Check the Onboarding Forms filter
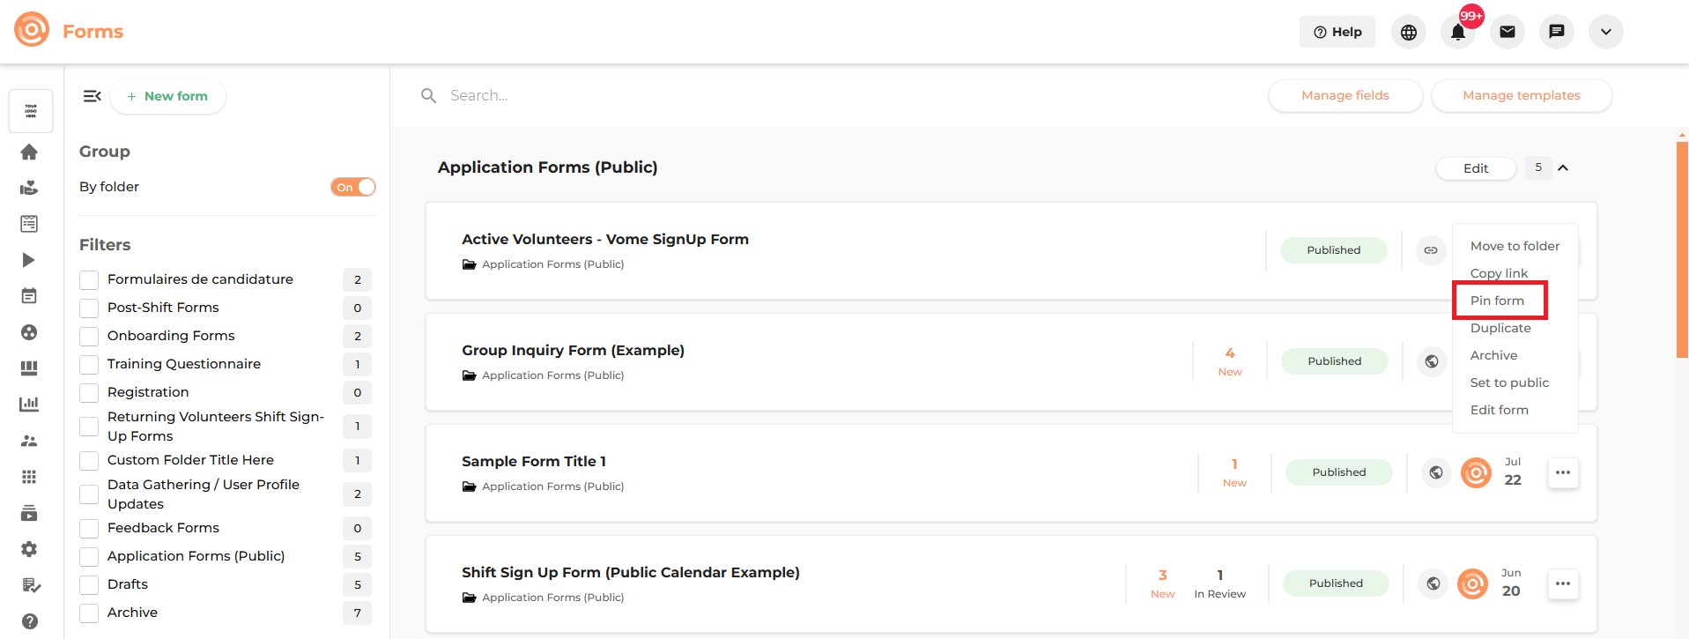Image resolution: width=1689 pixels, height=639 pixels. (x=89, y=336)
